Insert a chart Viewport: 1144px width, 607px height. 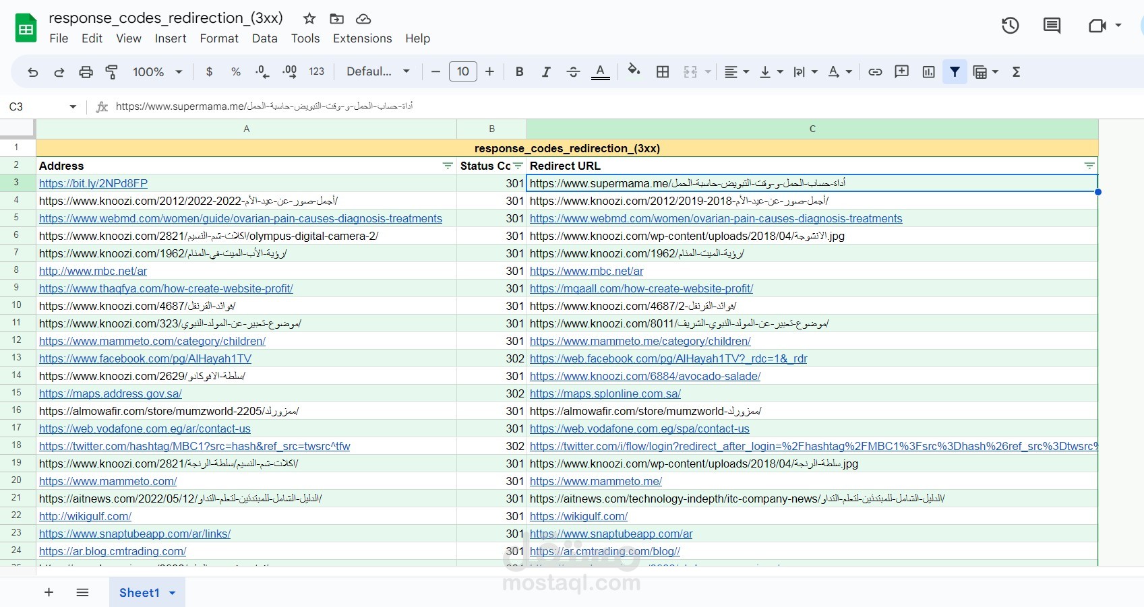[929, 72]
